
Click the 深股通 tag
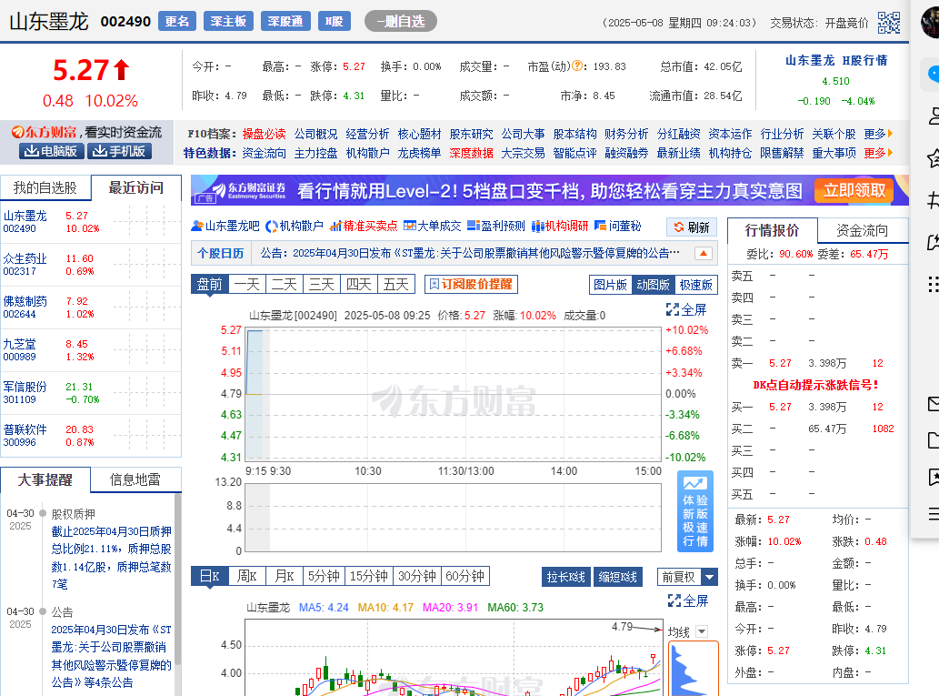pyautogui.click(x=285, y=21)
